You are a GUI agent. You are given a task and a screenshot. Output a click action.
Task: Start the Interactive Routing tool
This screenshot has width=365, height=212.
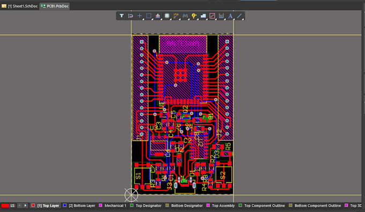pyautogui.click(x=176, y=16)
